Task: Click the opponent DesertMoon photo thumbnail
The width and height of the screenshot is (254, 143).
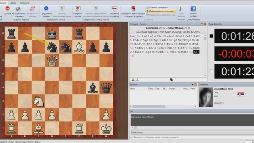Action: 206,97
